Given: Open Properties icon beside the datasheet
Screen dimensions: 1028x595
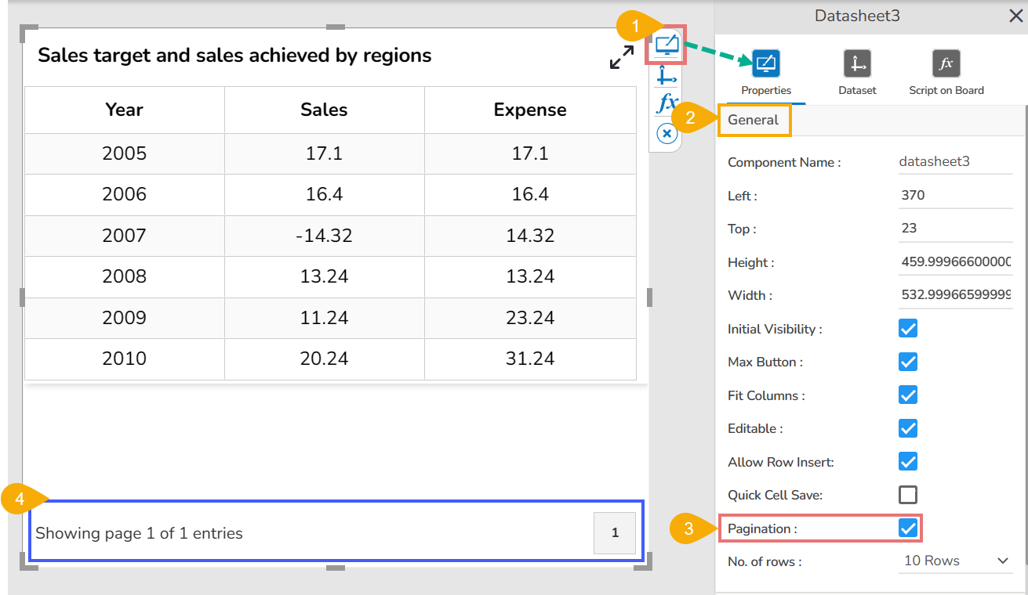Looking at the screenshot, I should click(667, 45).
